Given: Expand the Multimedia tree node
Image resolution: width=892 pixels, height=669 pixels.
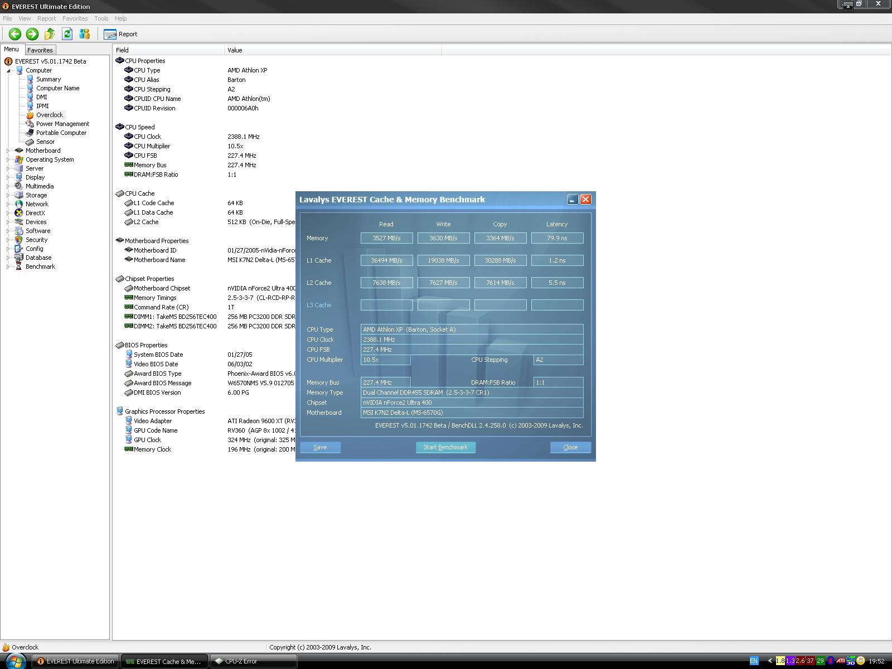Looking at the screenshot, I should click(x=8, y=187).
